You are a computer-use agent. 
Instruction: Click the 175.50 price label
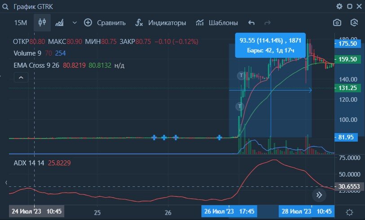click(347, 43)
